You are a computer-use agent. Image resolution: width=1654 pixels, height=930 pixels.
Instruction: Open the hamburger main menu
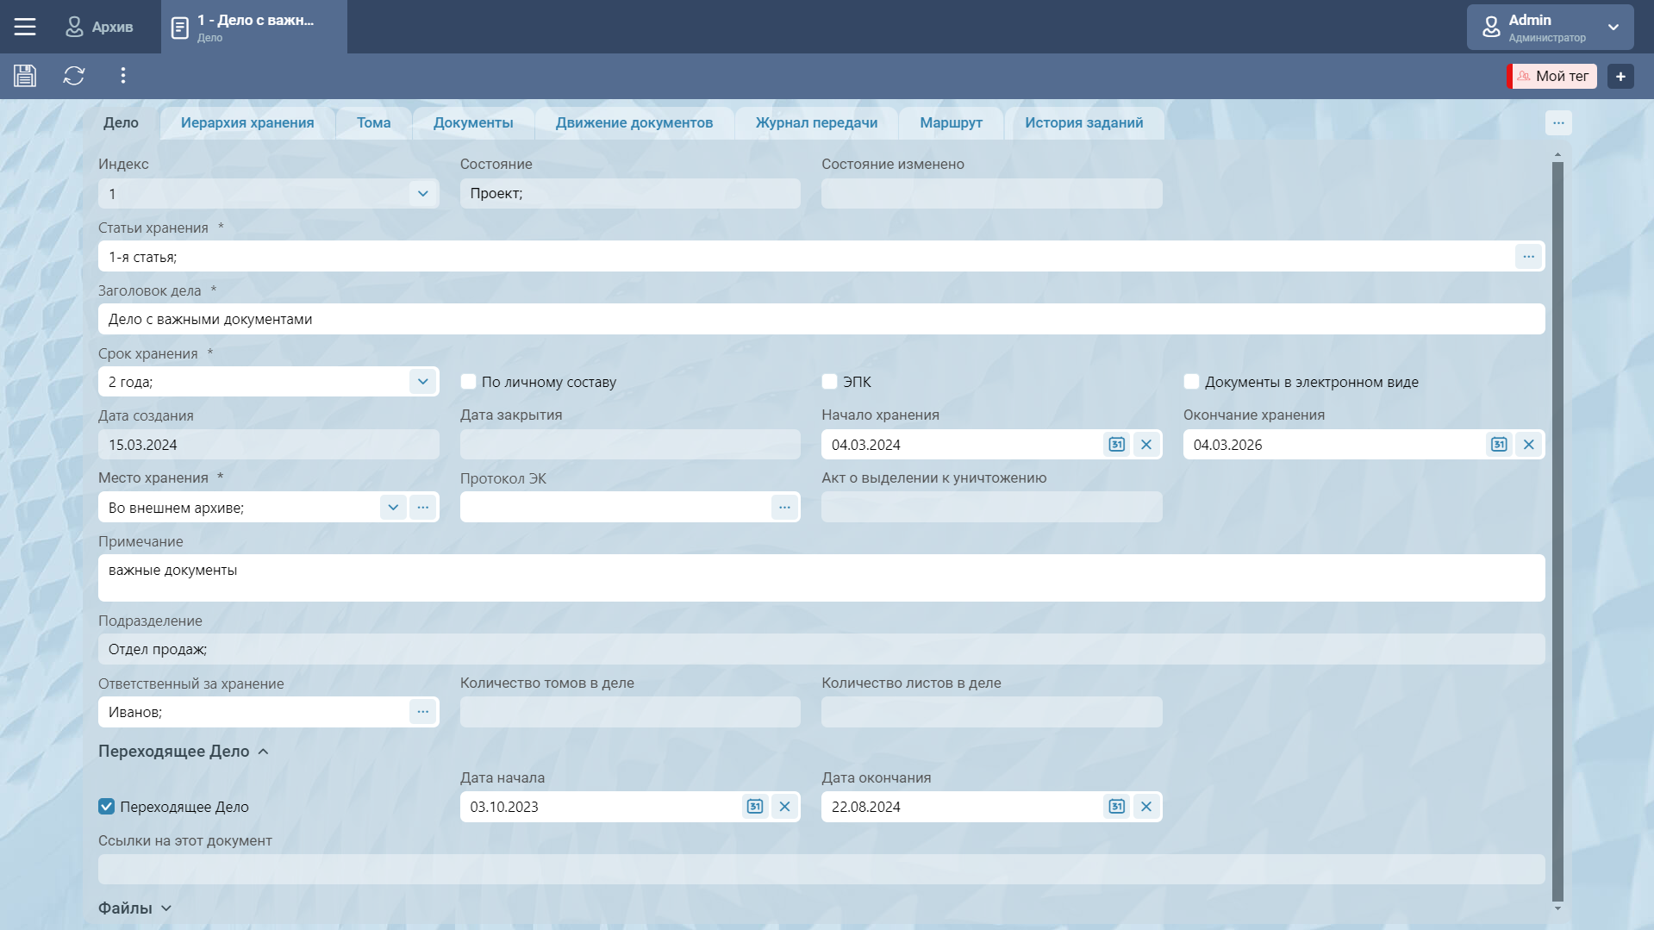tap(25, 27)
